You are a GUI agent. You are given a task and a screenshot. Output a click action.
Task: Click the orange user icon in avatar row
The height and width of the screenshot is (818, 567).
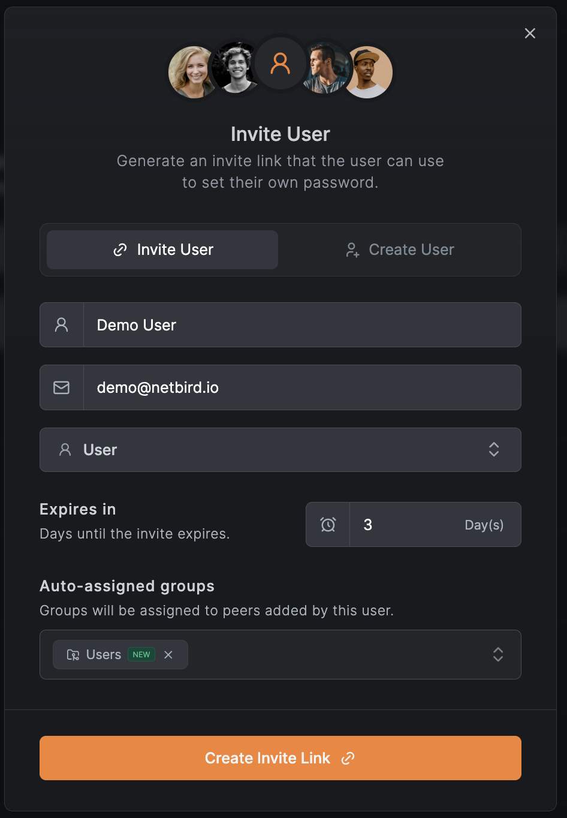pyautogui.click(x=280, y=64)
